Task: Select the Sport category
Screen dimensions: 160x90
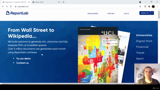Action: point(140,58)
